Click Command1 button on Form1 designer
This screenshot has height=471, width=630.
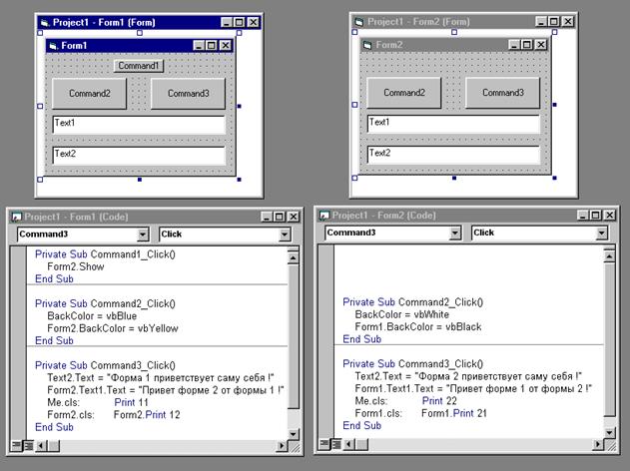[x=139, y=66]
